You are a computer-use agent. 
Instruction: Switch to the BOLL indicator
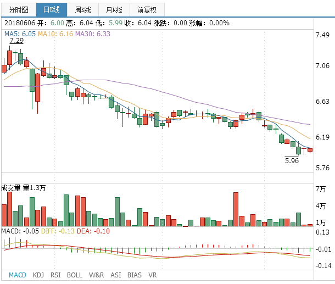(75, 275)
